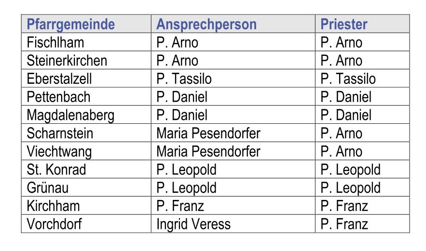
Task: Select P. Arno priest cell in Scharnstein row
Action: (341, 133)
